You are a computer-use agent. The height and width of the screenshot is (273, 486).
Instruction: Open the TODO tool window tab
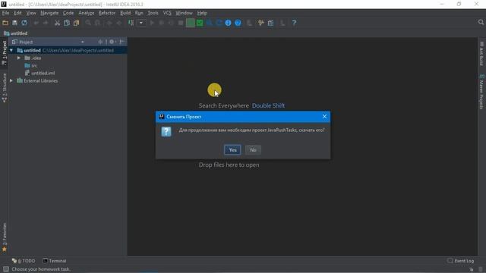pos(24,261)
